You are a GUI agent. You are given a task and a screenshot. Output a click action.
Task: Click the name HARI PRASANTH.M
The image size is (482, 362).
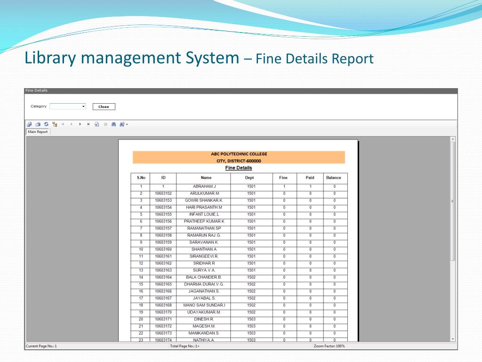pos(204,207)
